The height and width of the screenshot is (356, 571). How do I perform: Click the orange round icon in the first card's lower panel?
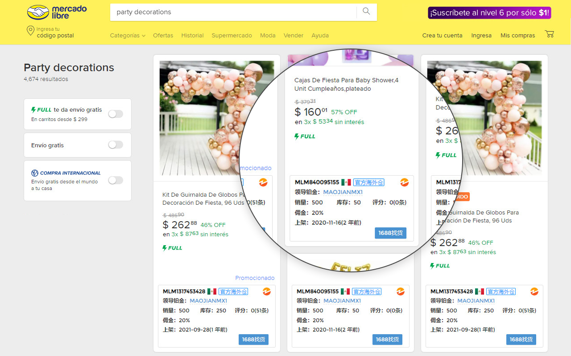(x=266, y=291)
